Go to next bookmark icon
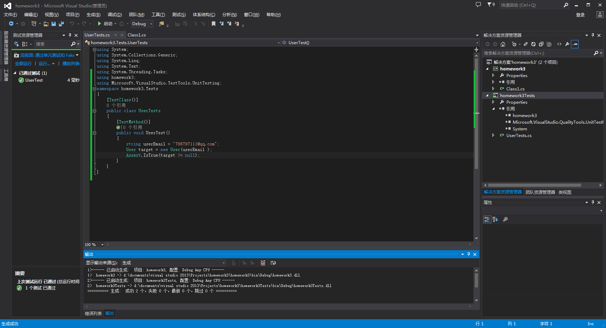The height and width of the screenshot is (328, 606). 229,24
